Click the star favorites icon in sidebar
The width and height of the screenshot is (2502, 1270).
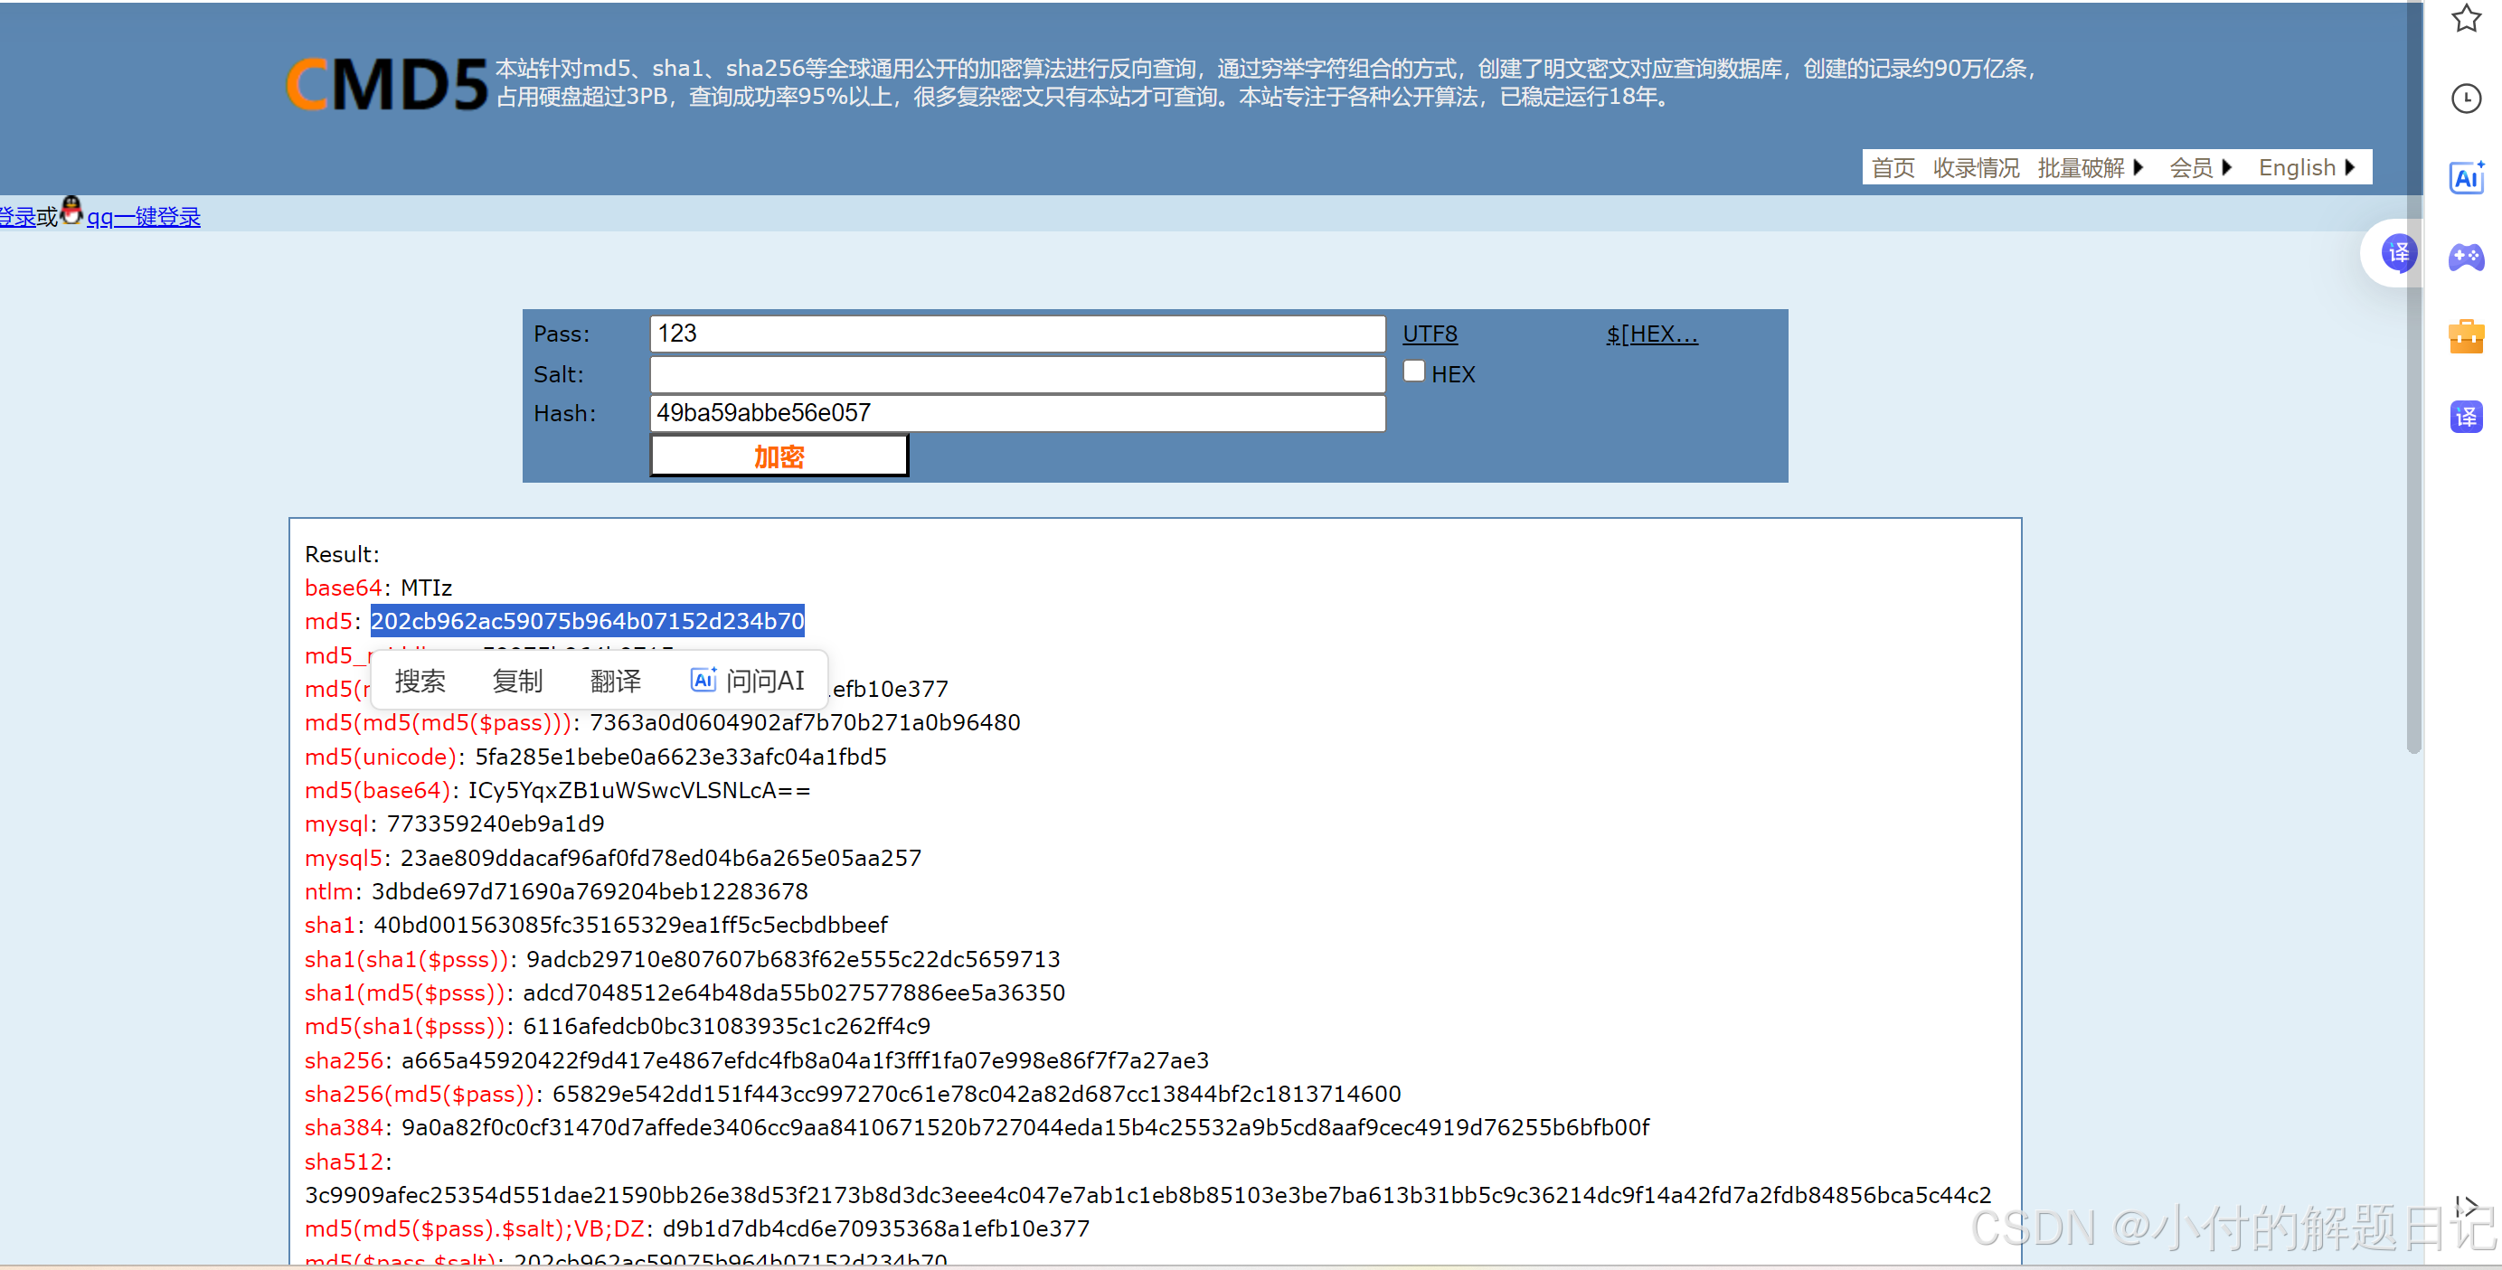pos(2466,18)
